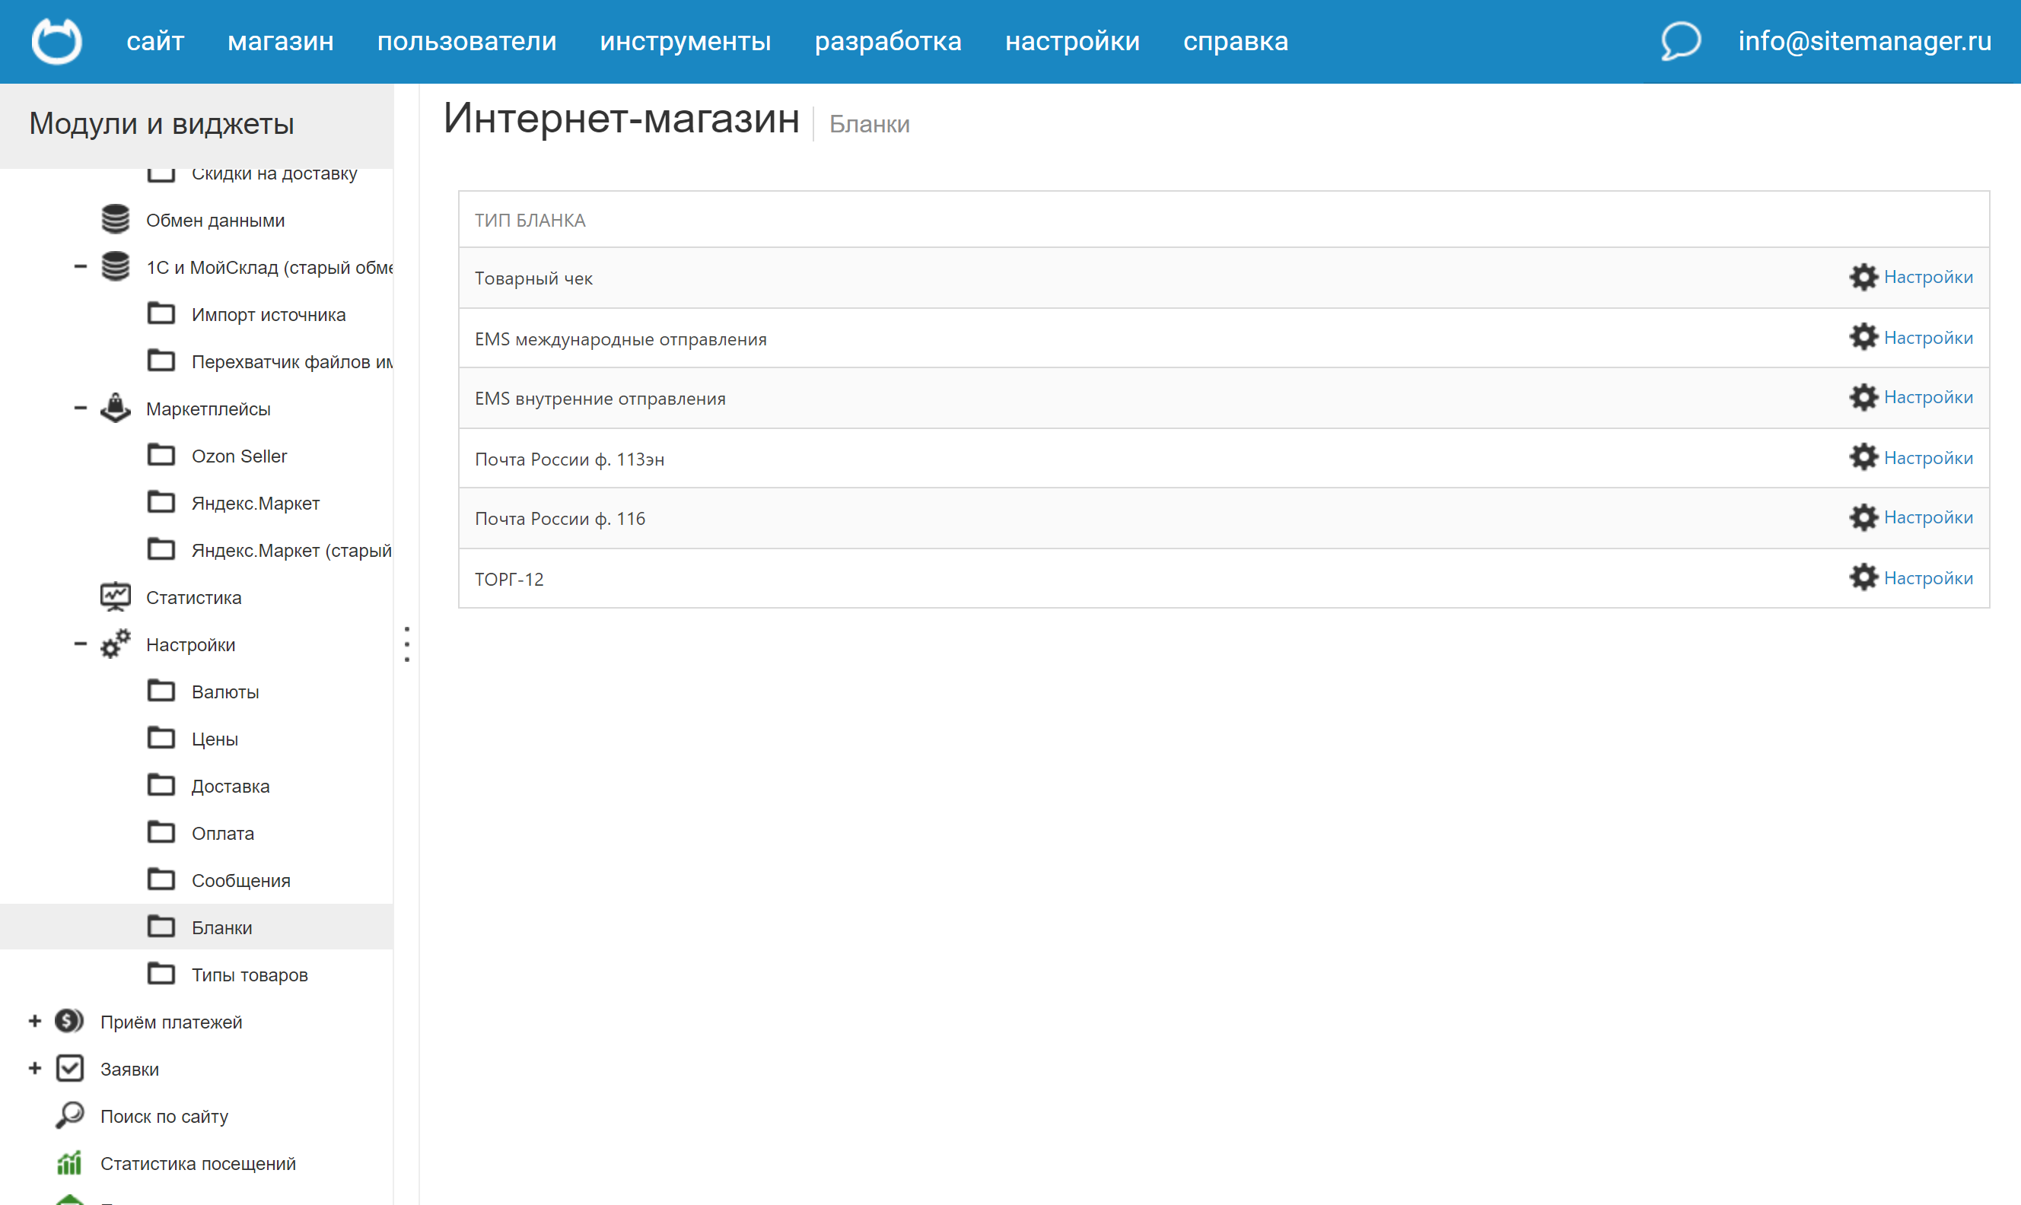Collapse the Маркетплейсы tree node
Viewport: 2021px width, 1205px height.
click(81, 409)
